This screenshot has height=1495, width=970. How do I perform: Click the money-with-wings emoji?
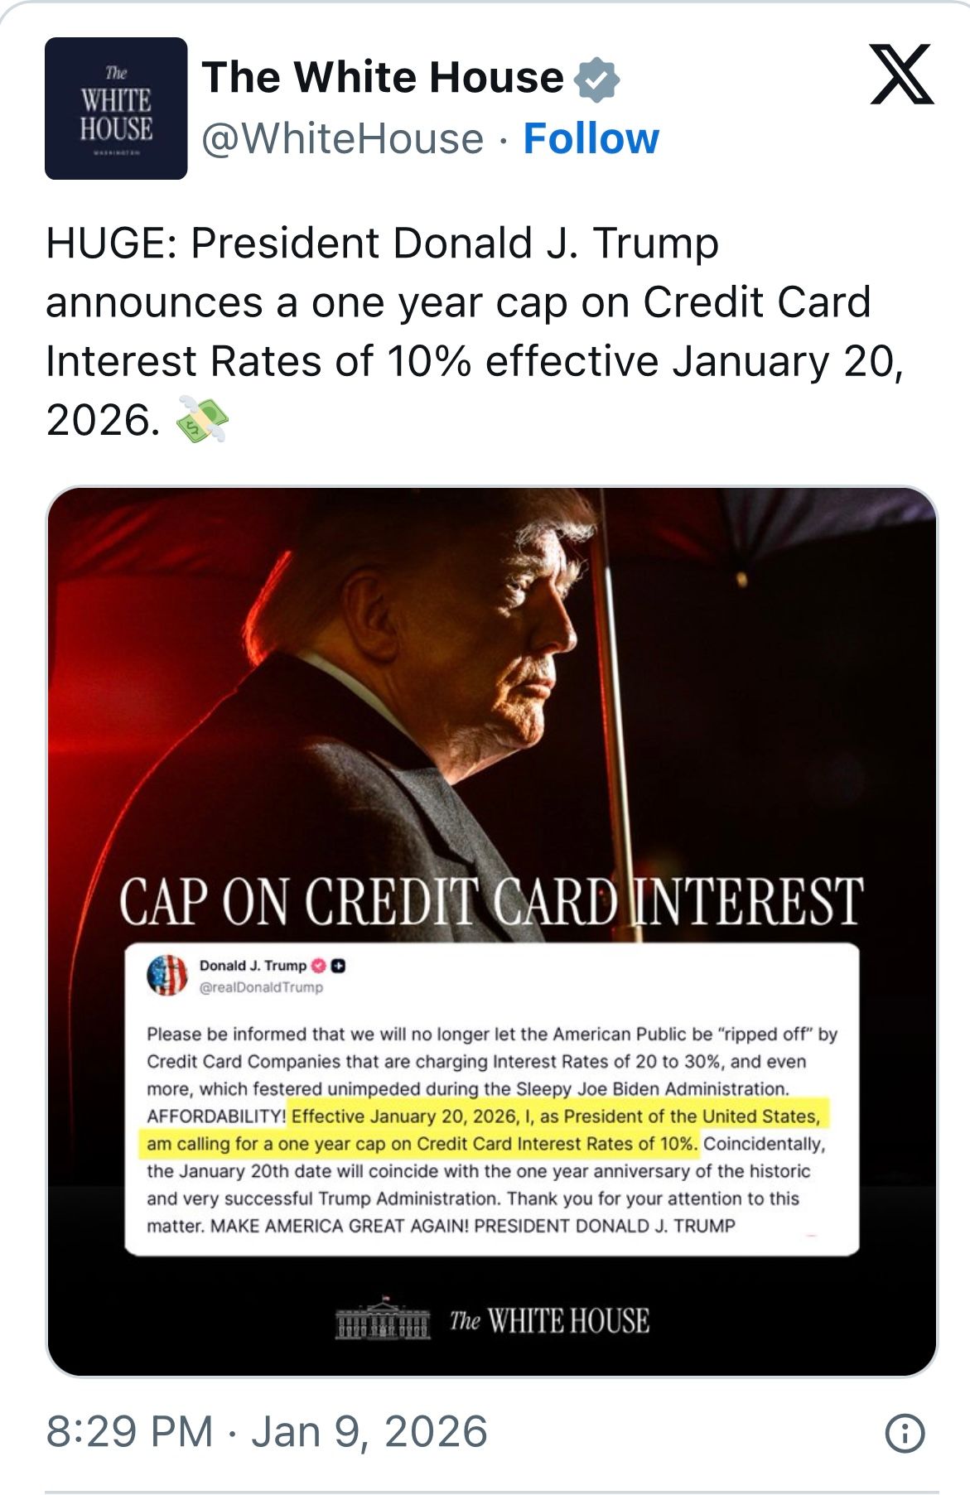click(201, 420)
